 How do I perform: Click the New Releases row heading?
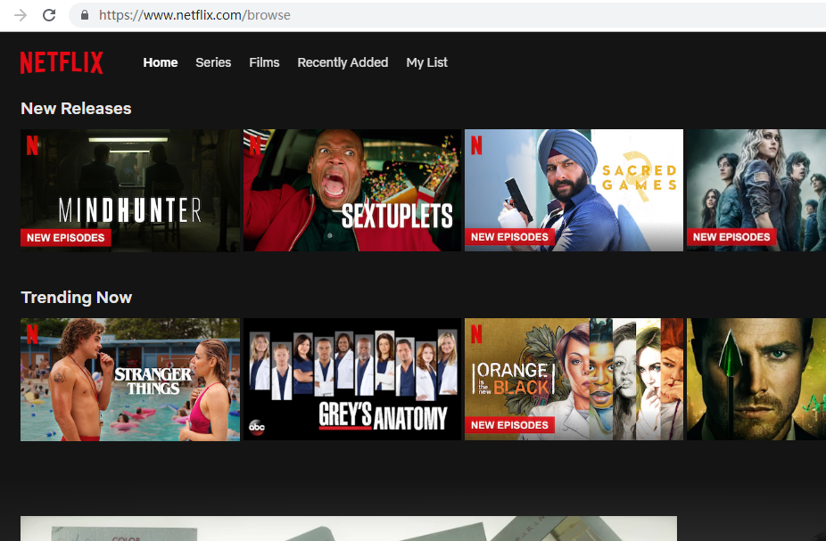click(76, 109)
